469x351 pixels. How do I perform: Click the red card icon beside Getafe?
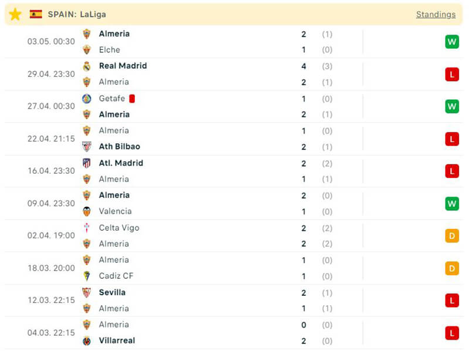click(x=132, y=99)
